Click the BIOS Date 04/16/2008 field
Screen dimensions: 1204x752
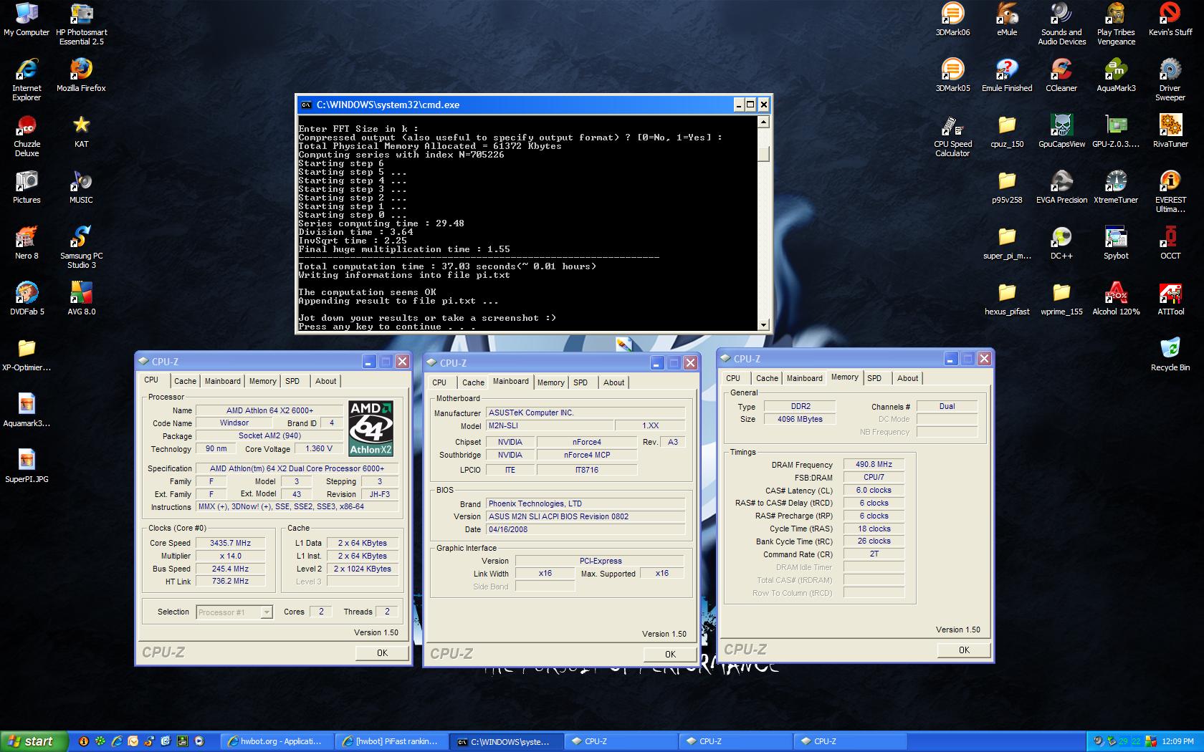coord(586,529)
